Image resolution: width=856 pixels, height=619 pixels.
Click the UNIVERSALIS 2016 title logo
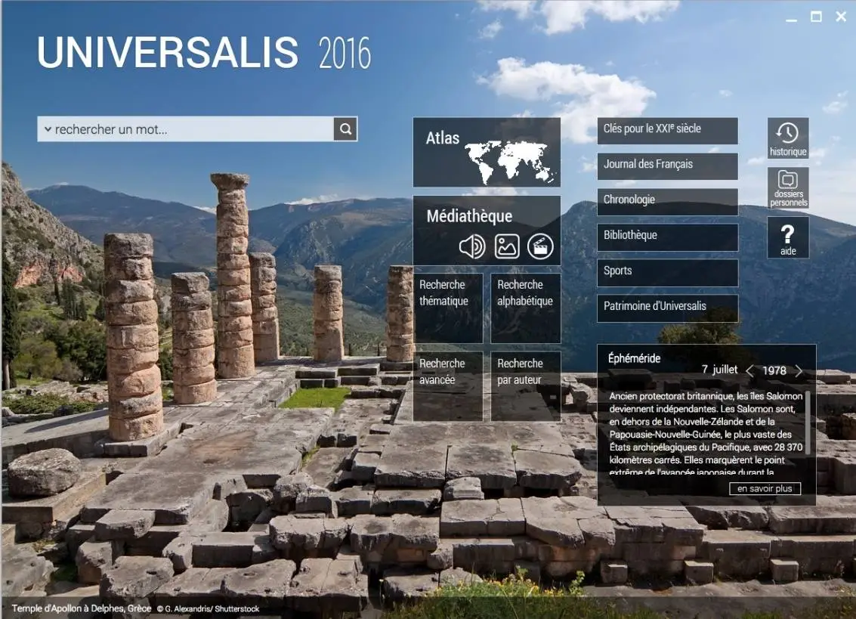[x=204, y=52]
